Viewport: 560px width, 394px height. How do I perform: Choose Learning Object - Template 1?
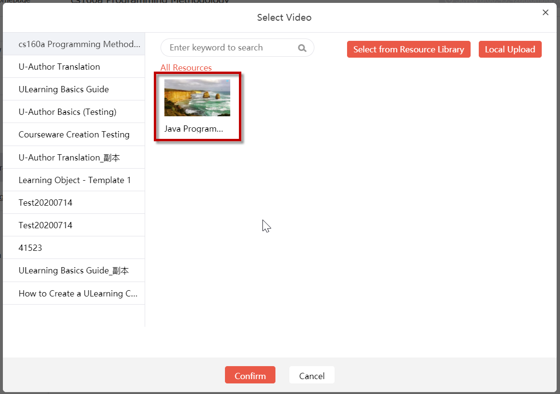[74, 180]
